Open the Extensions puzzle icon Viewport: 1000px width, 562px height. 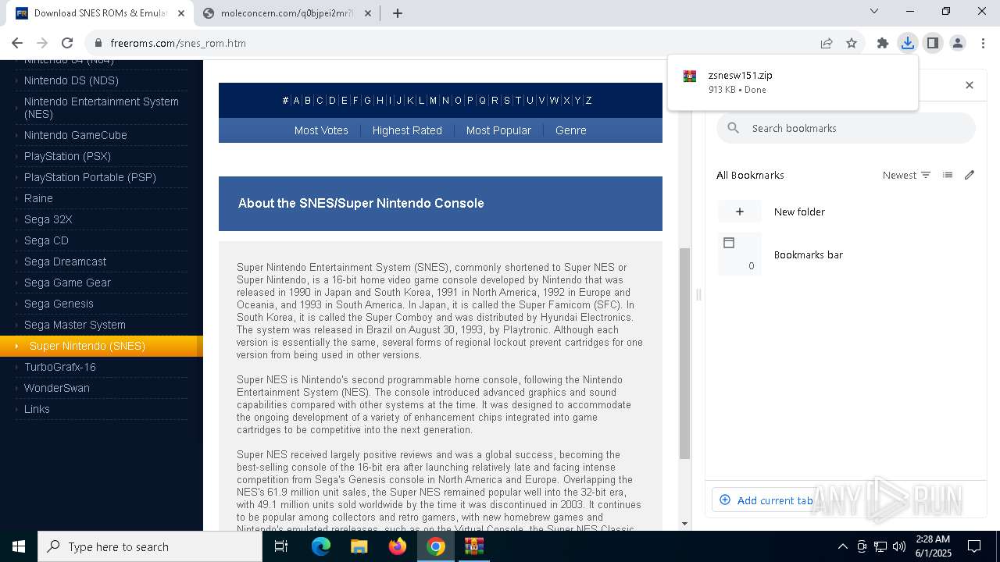(883, 43)
